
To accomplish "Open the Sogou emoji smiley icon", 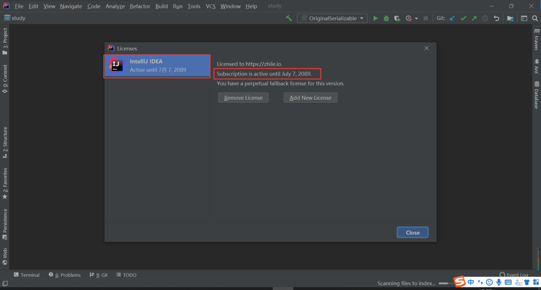I will point(489,282).
